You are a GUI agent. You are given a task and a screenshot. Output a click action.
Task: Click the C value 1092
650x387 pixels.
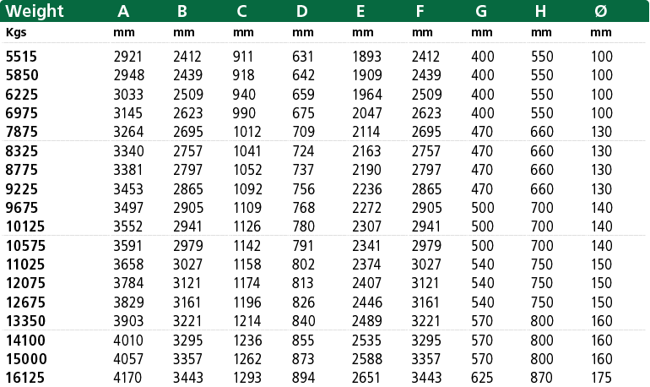[x=247, y=189]
